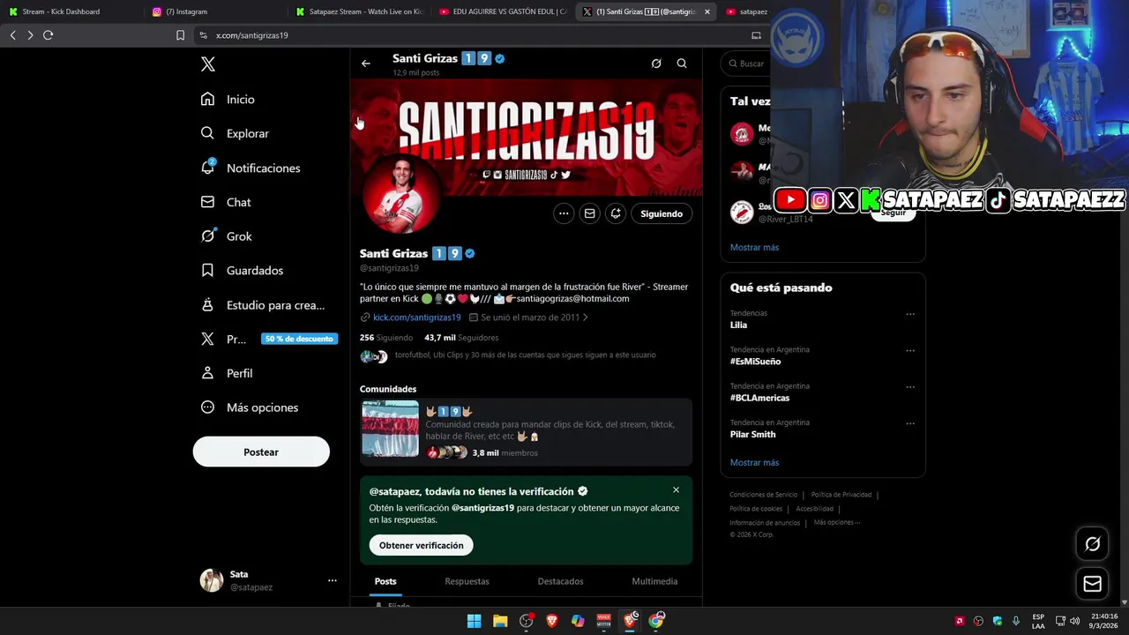
Task: Open Condiciones de Servicio footer link
Action: click(763, 495)
